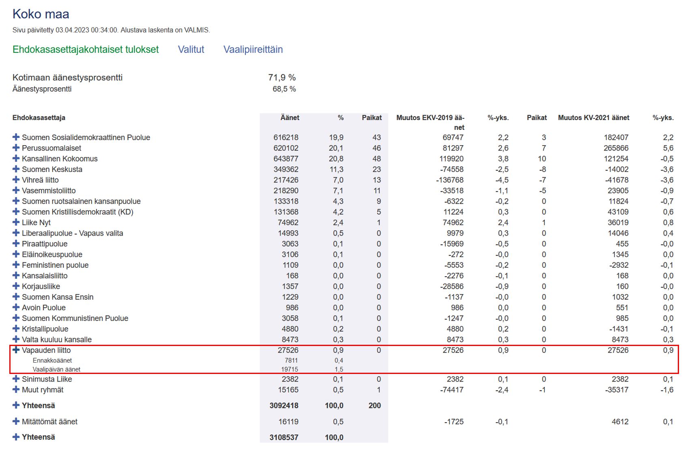Click total seats value 200
The height and width of the screenshot is (449, 692).
pos(375,406)
